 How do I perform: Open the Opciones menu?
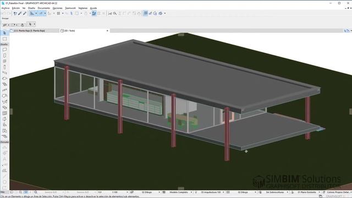(57, 8)
